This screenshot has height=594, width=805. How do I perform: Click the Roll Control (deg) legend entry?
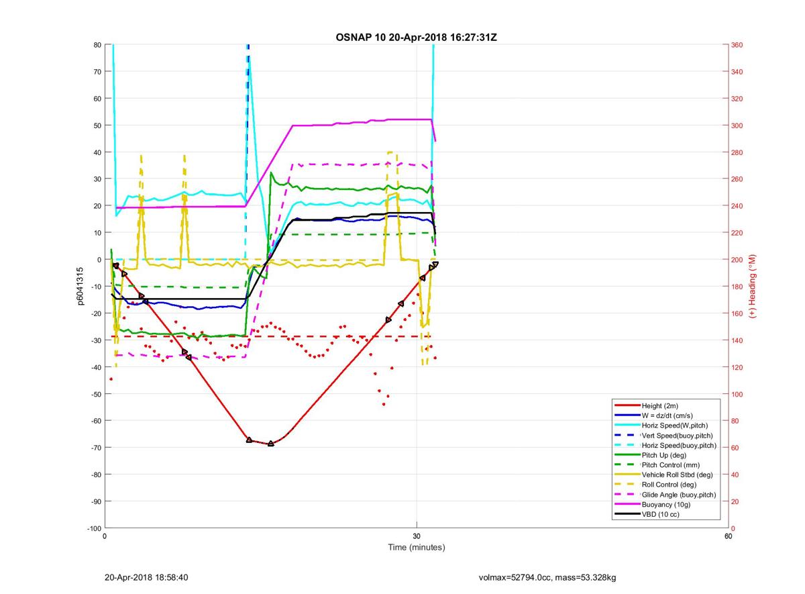point(669,485)
